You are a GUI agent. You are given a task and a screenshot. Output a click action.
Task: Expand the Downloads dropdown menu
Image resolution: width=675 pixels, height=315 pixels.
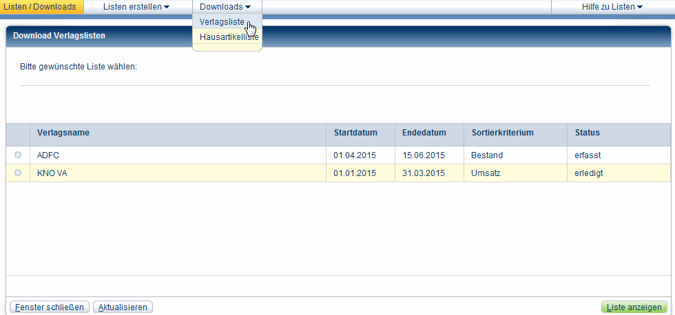click(x=225, y=7)
